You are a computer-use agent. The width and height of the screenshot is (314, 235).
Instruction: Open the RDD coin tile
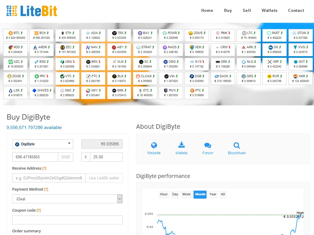tap(15, 49)
